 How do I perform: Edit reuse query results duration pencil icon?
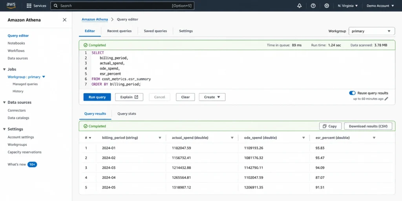click(386, 99)
